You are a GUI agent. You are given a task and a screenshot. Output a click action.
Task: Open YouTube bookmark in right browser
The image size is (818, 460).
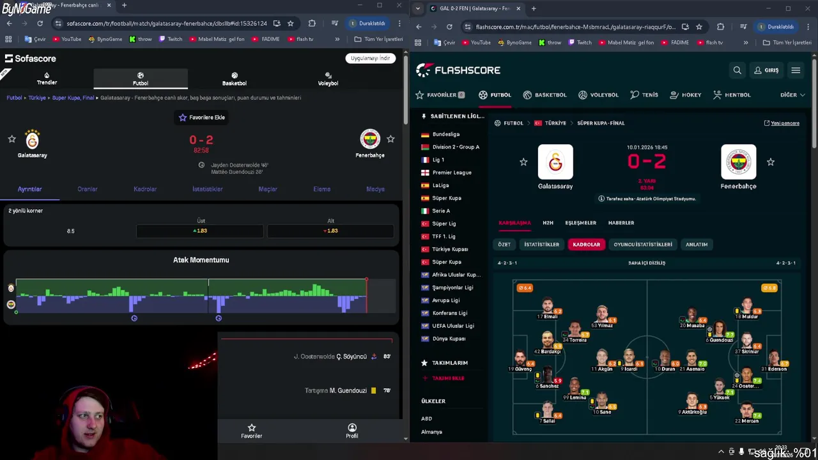[475, 43]
